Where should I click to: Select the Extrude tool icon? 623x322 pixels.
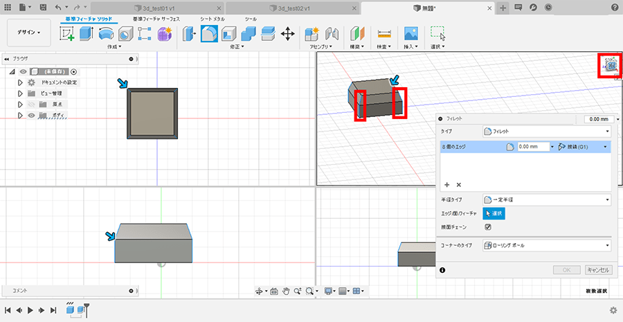[87, 34]
